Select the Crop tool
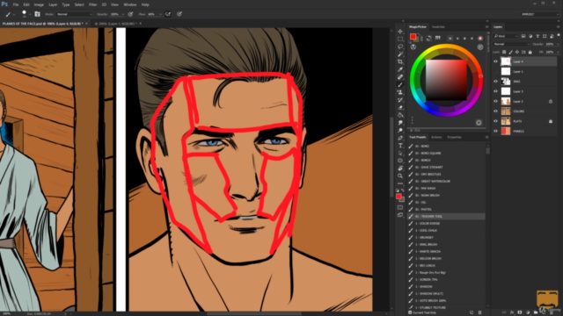Screen dimensions: 563x316 [400, 61]
